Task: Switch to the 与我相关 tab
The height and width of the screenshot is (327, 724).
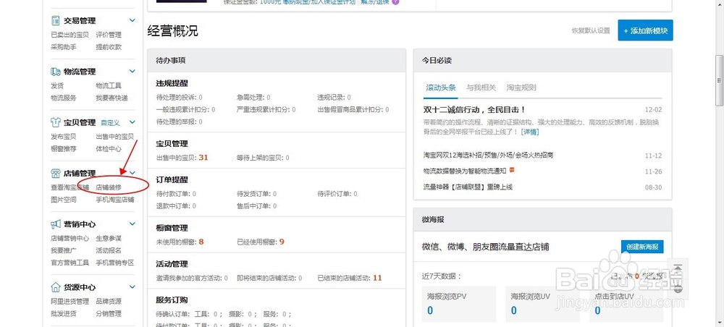Action: click(x=481, y=88)
